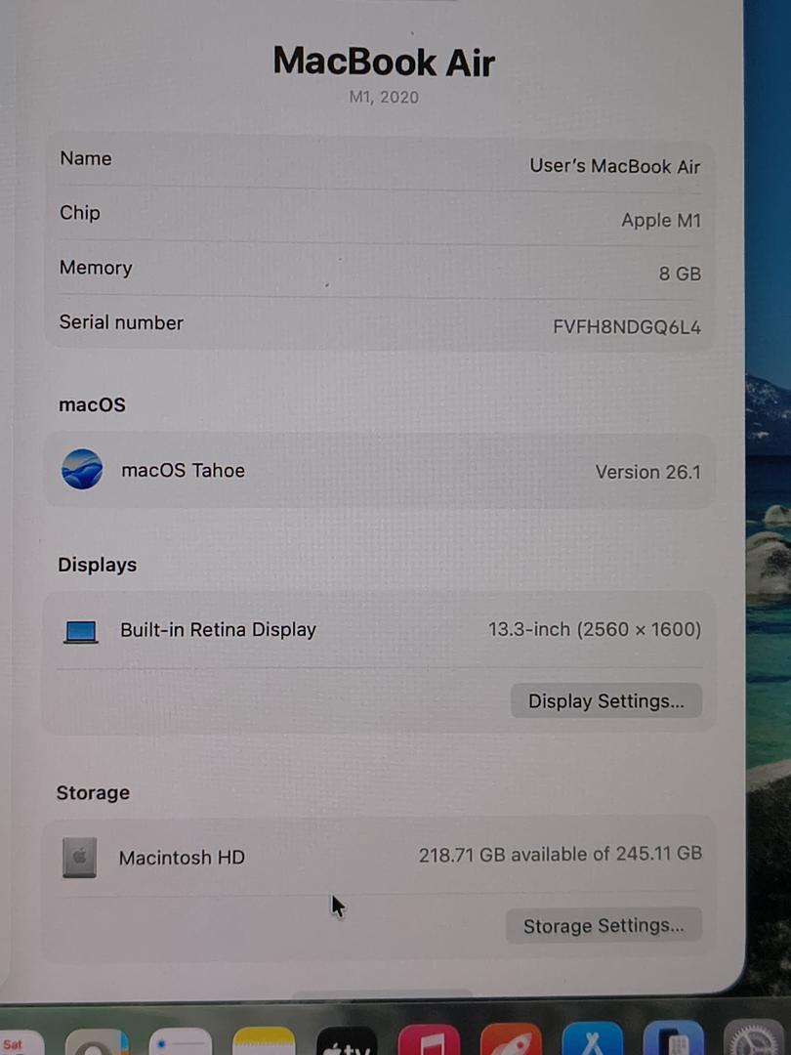Image resolution: width=791 pixels, height=1055 pixels.
Task: Open the blue iPhone Mirroring dock icon
Action: tap(674, 1041)
